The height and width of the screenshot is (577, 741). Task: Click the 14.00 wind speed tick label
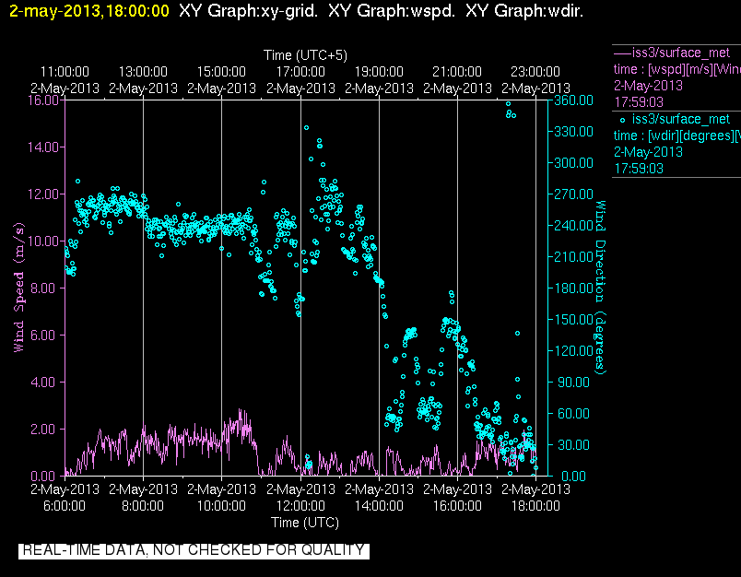pos(42,147)
